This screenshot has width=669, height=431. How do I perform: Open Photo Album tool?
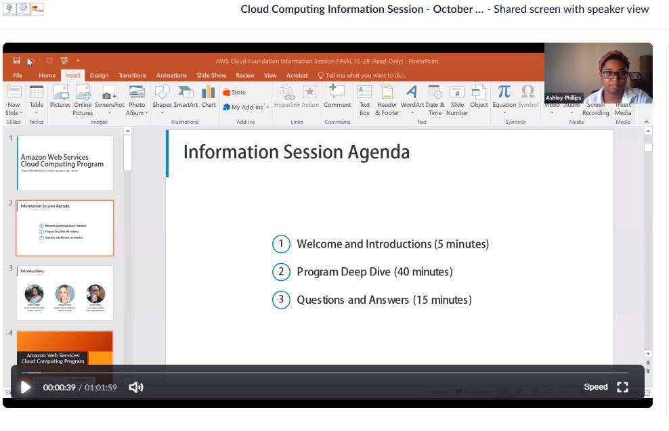(137, 100)
